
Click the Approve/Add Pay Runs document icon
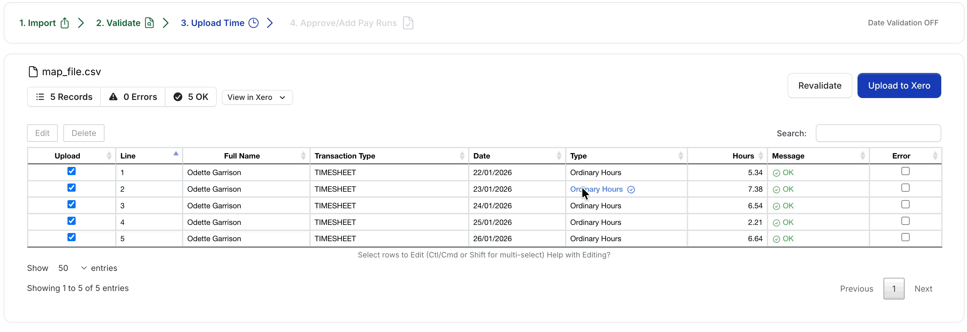point(408,23)
